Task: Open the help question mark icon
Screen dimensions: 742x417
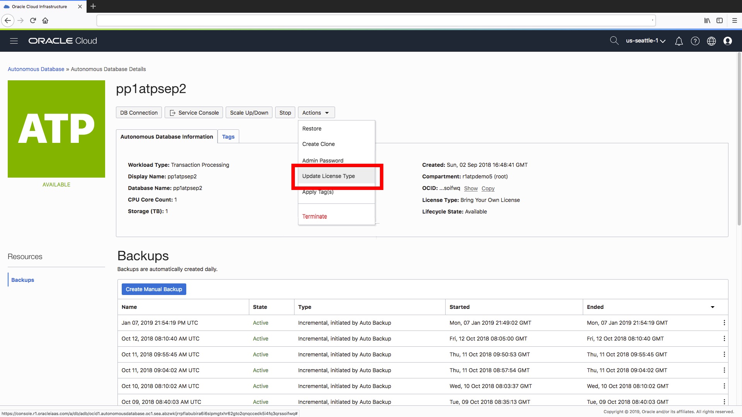Action: [x=695, y=41]
